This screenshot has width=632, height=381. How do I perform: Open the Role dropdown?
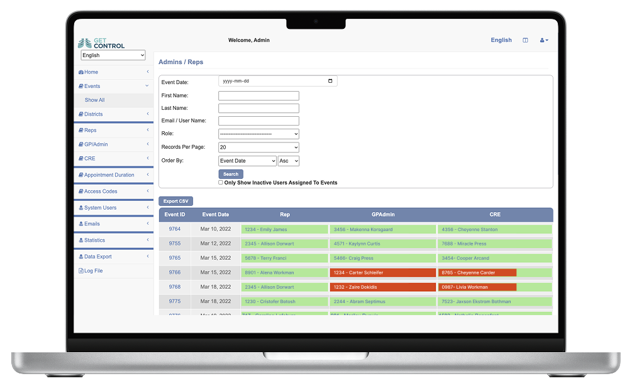click(x=258, y=134)
